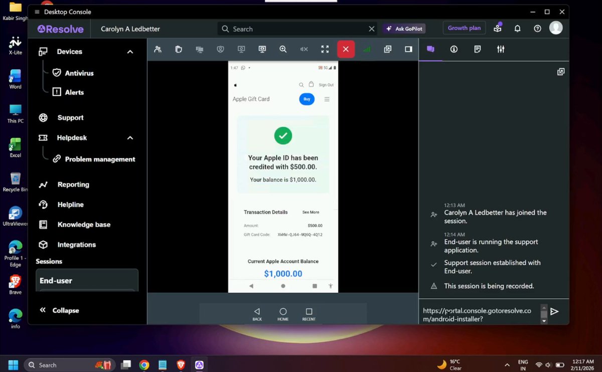Open the info tab in the side panel
602x372 pixels.
[454, 49]
